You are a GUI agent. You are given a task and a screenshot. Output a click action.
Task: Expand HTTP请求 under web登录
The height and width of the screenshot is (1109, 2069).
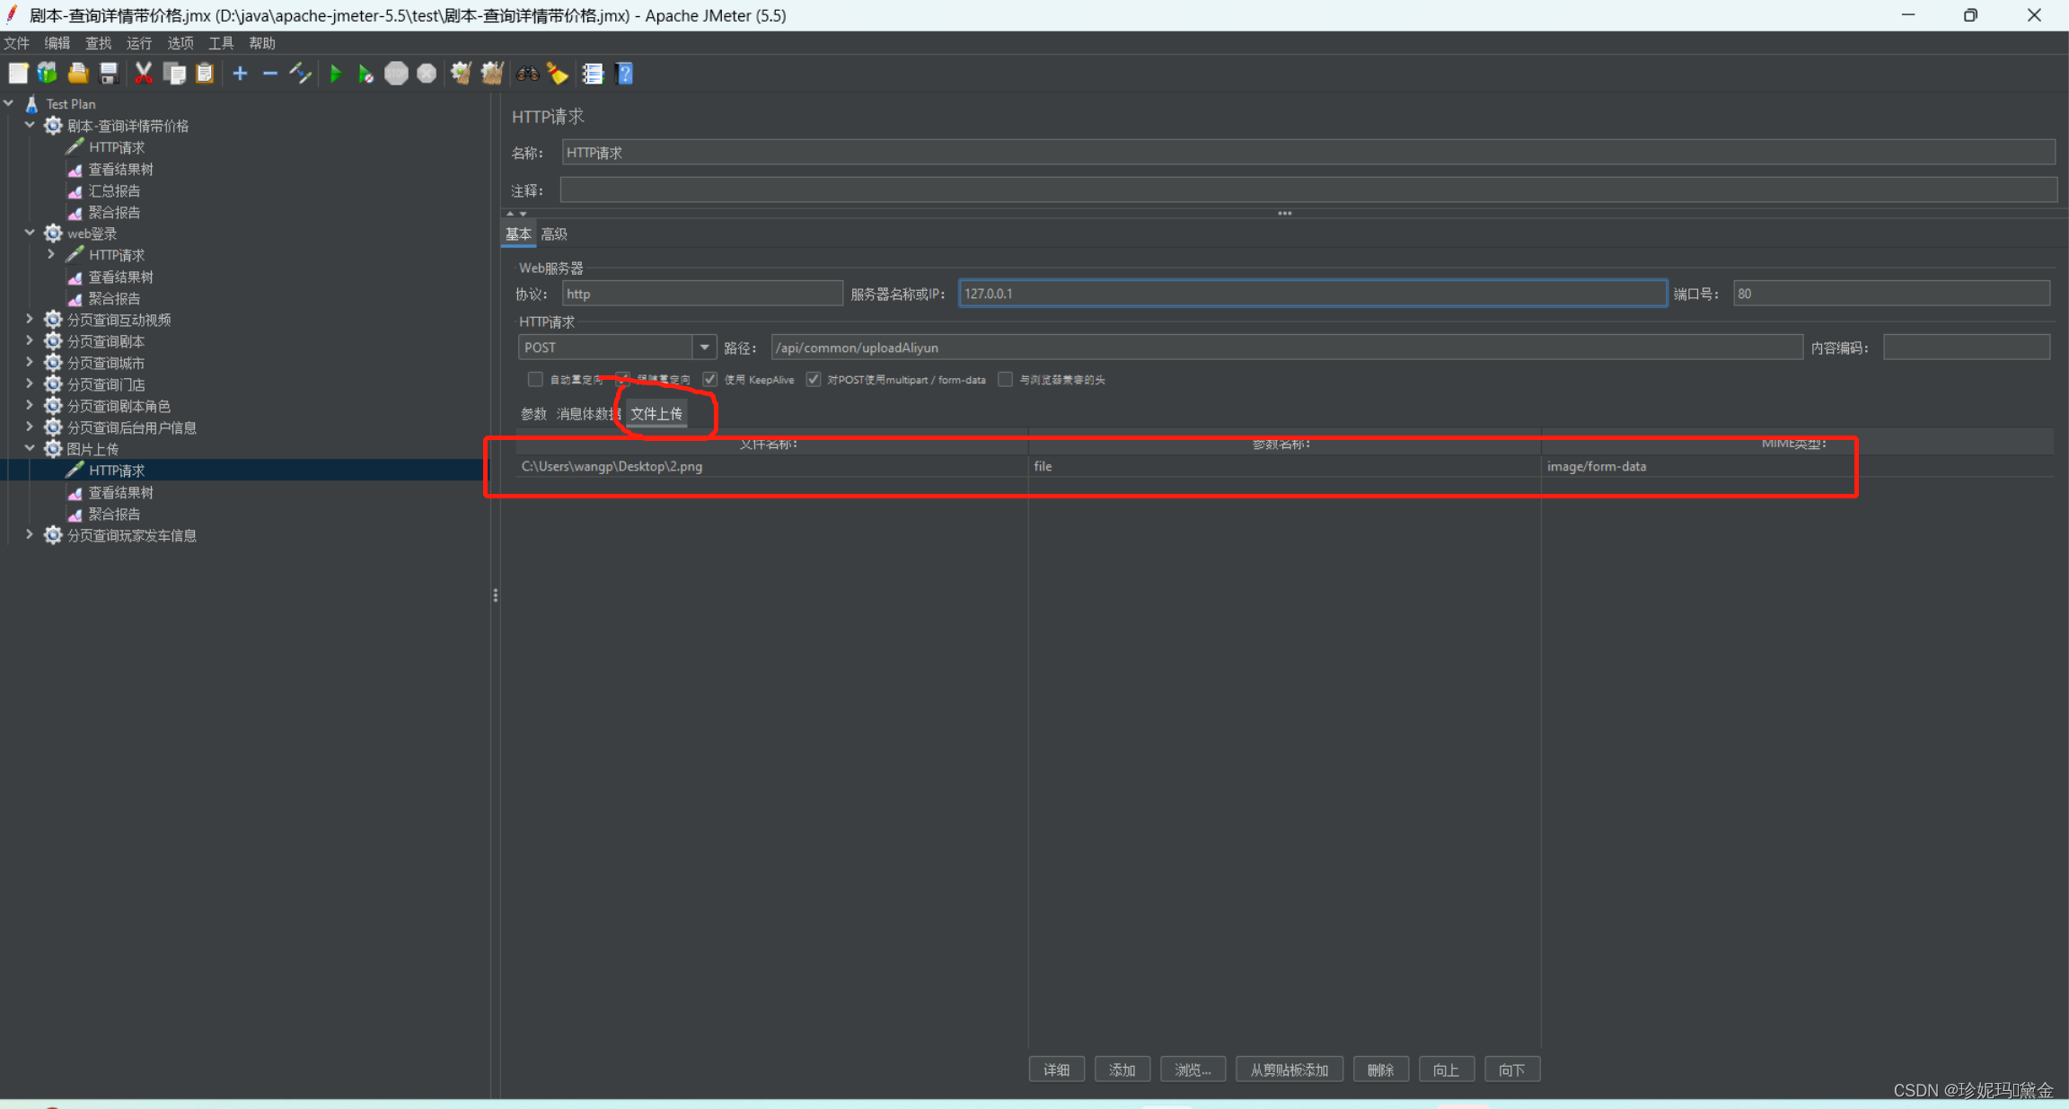coord(51,255)
